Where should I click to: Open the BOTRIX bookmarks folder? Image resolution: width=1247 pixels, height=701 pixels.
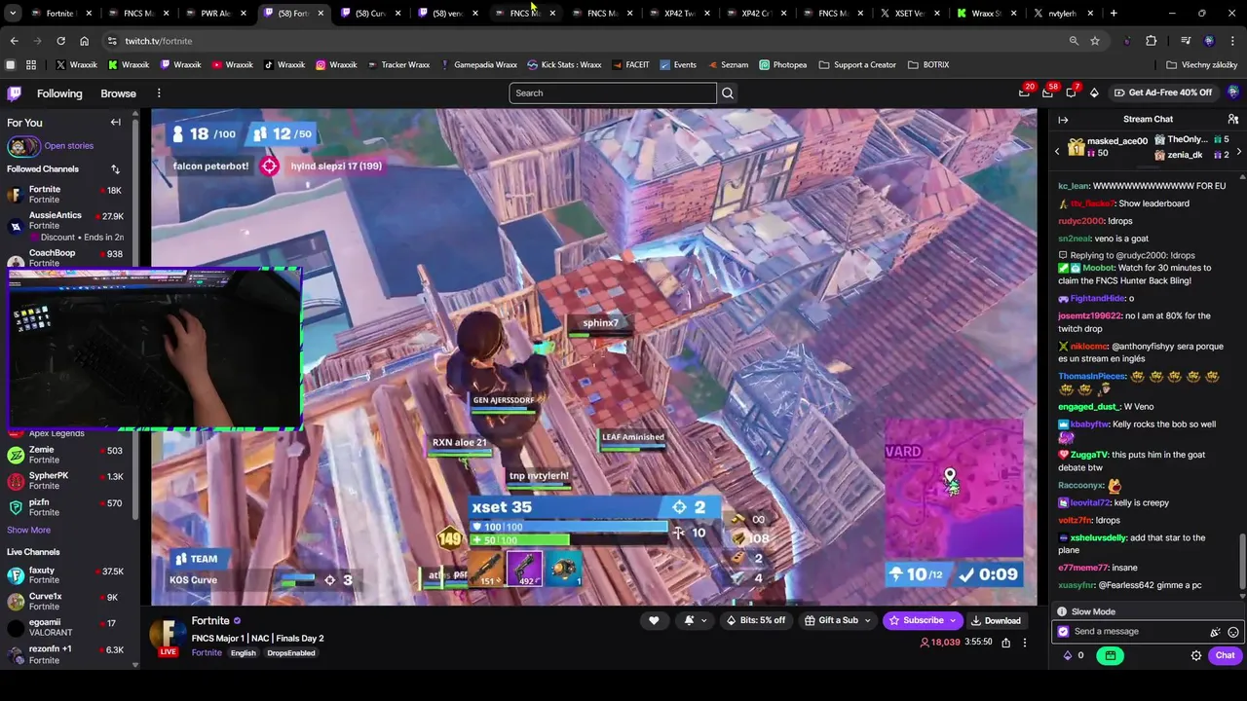927,64
